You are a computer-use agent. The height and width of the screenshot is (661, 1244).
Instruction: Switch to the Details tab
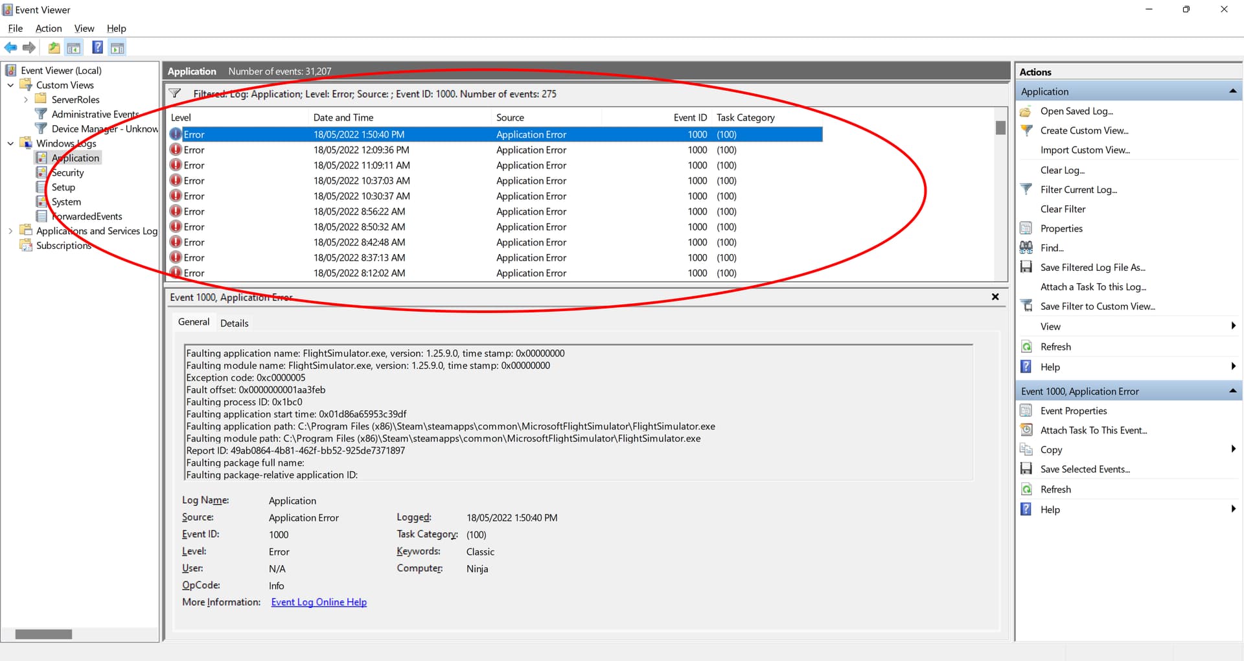pyautogui.click(x=235, y=323)
